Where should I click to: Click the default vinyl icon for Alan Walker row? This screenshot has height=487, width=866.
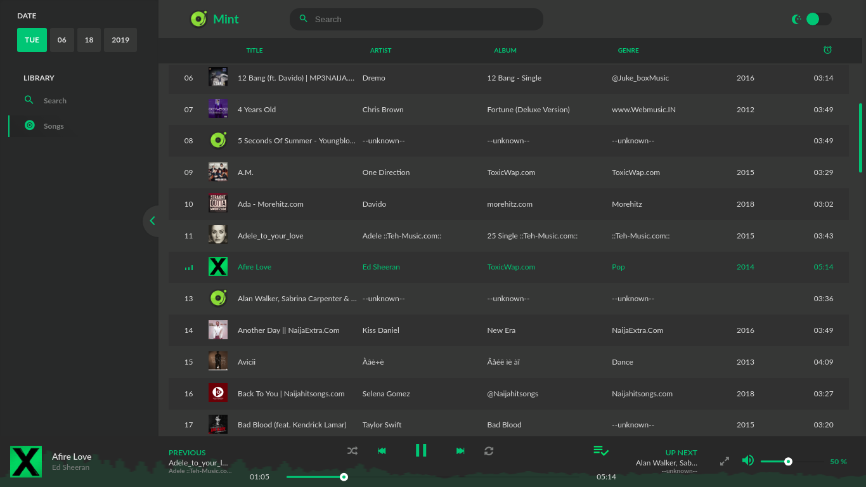[218, 298]
